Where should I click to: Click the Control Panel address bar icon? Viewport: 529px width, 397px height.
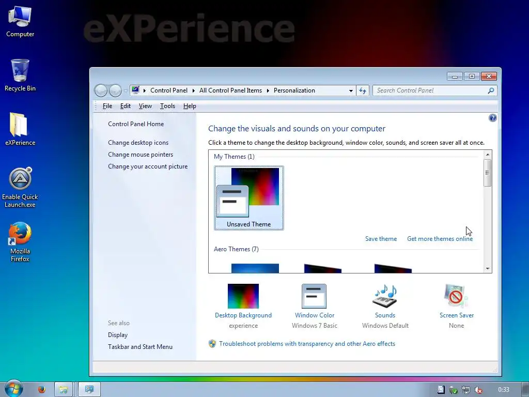[x=135, y=90]
